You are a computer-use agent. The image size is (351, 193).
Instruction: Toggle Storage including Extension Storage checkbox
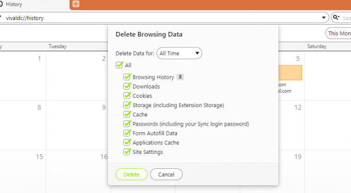pos(127,105)
